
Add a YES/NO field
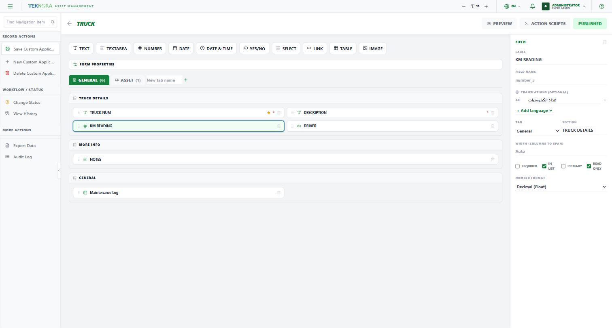click(x=254, y=48)
